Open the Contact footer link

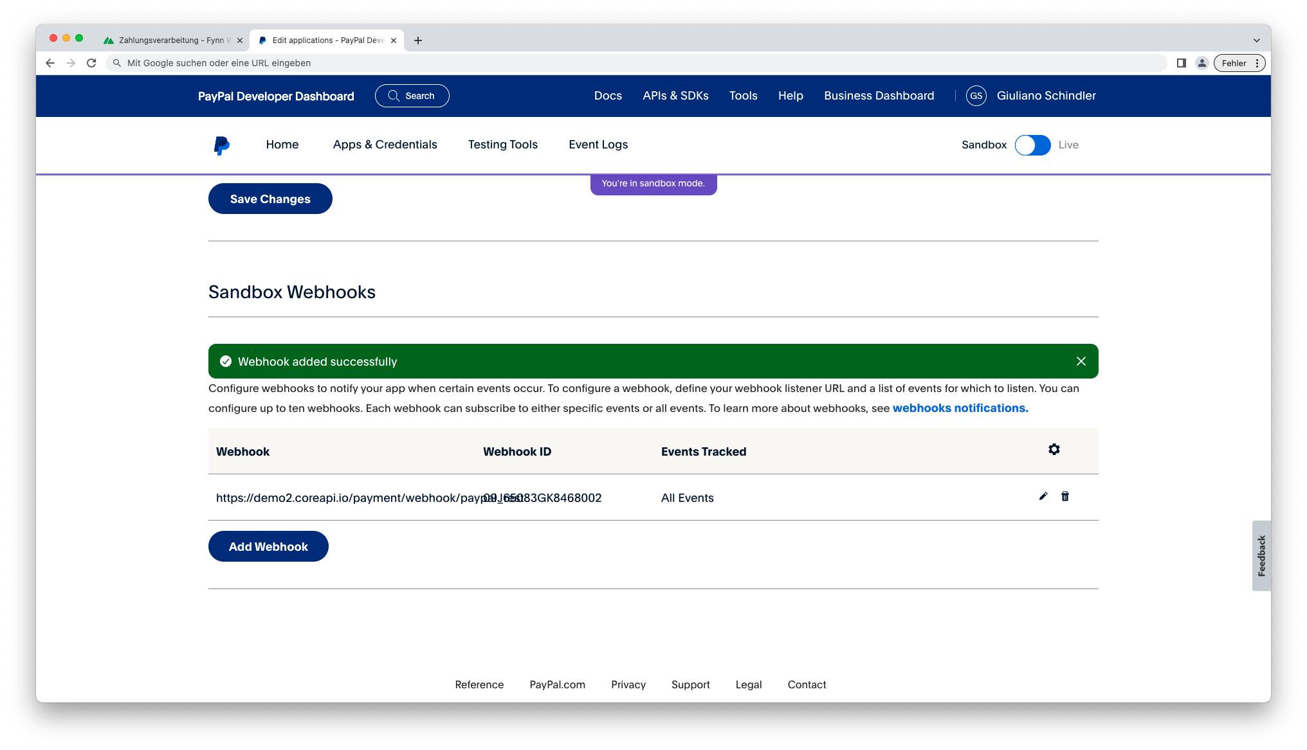(807, 684)
